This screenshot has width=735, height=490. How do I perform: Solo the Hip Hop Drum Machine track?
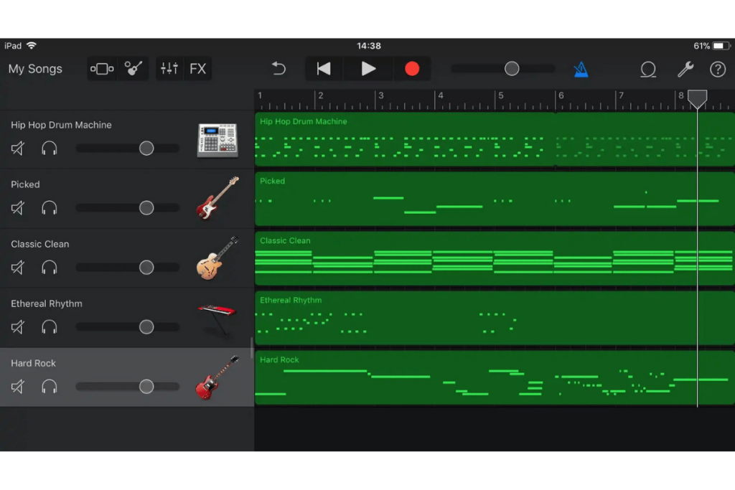point(50,149)
